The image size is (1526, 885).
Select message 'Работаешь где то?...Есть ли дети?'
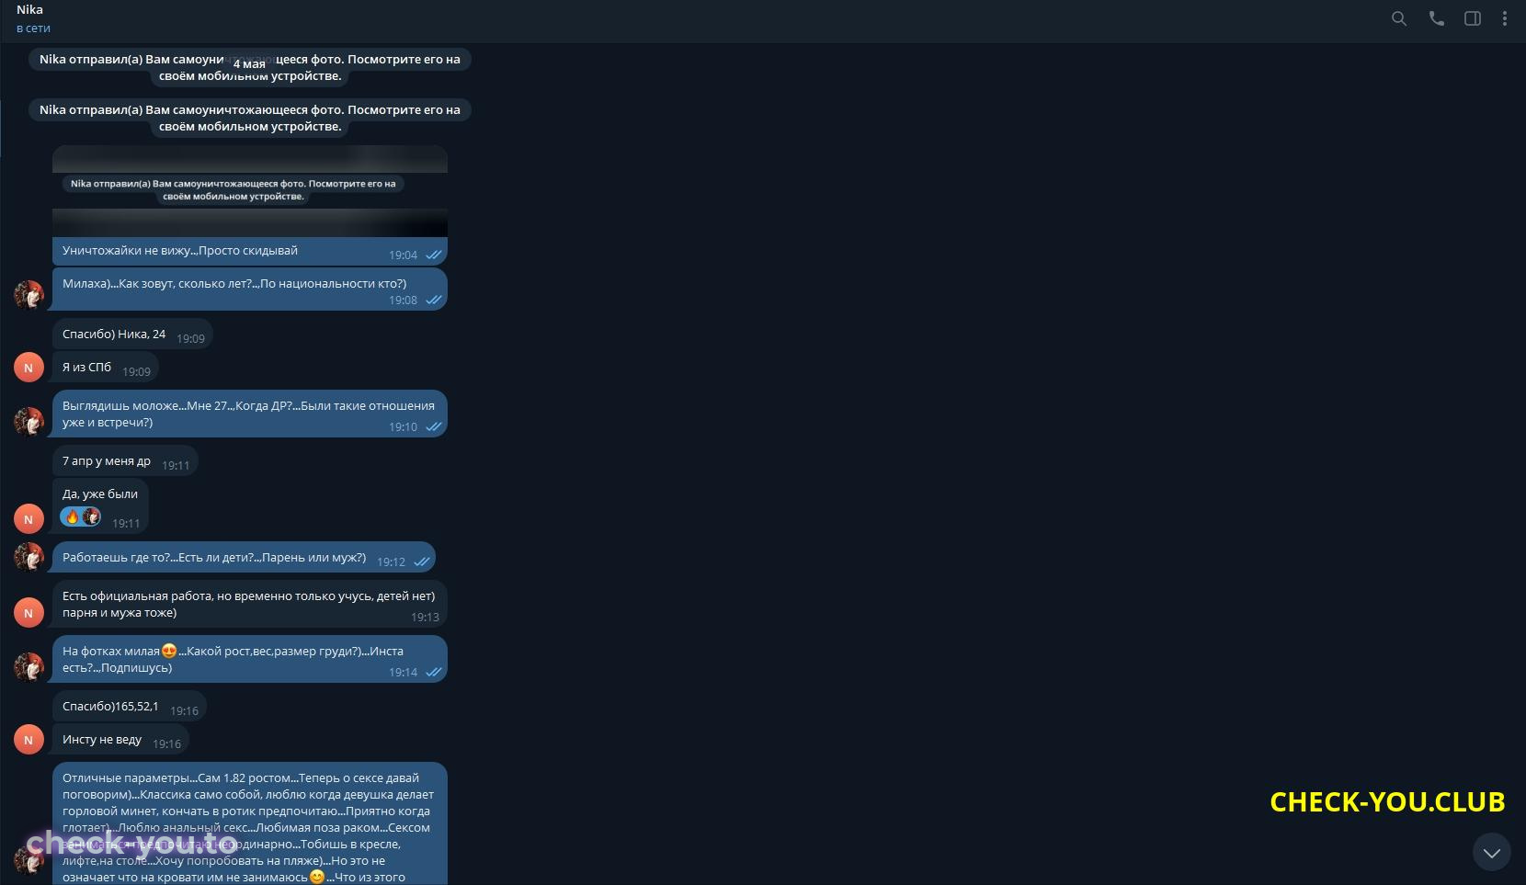point(244,558)
